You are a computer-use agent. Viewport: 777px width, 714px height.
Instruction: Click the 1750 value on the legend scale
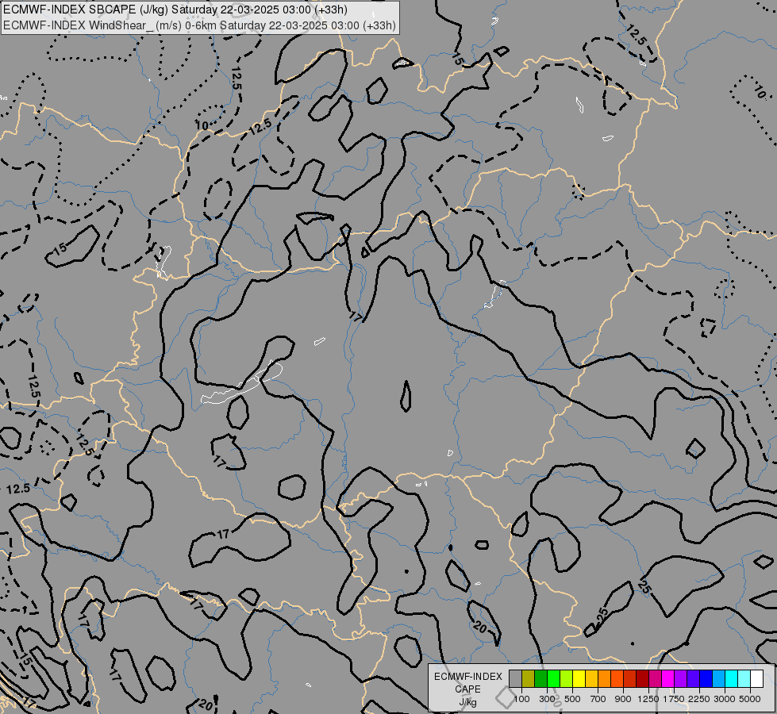[674, 699]
